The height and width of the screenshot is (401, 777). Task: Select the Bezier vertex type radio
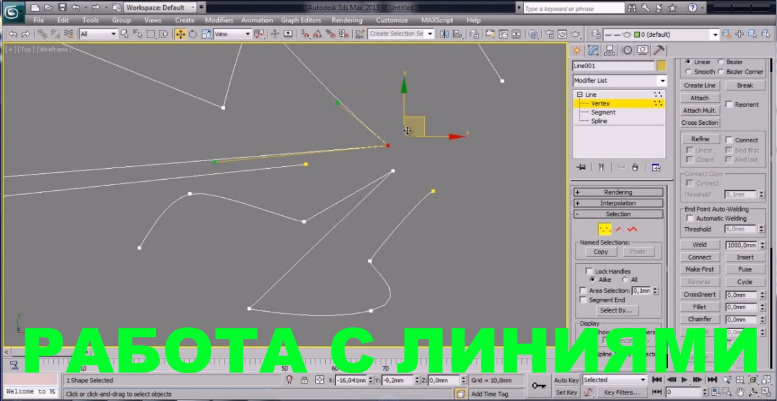coord(720,62)
